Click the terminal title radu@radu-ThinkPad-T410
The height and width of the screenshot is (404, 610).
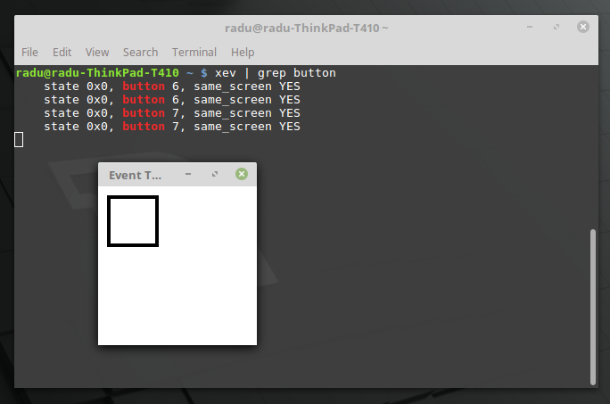(306, 28)
